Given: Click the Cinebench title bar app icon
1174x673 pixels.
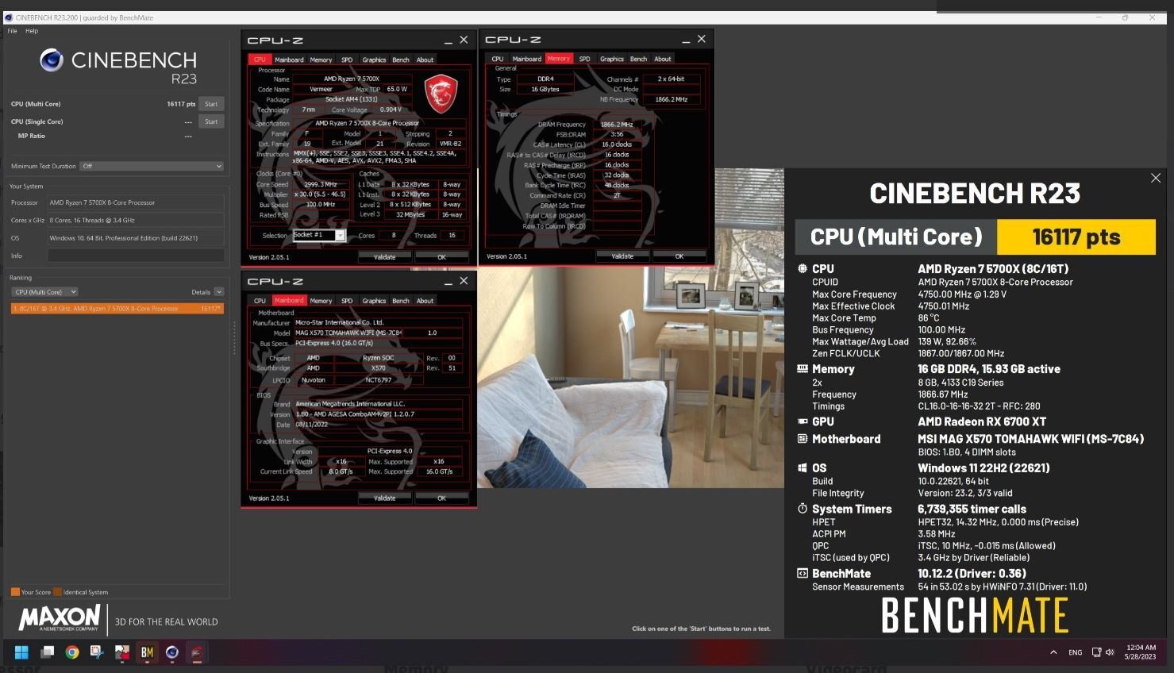Looking at the screenshot, I should coord(9,17).
